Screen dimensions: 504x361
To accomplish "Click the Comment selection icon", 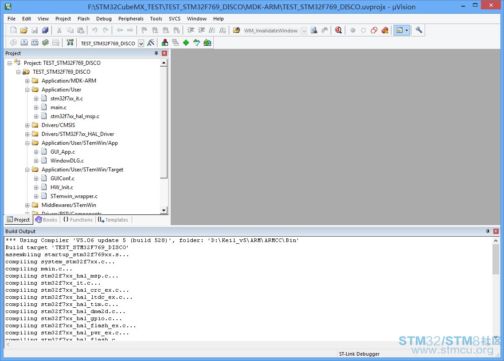I will tap(212, 30).
